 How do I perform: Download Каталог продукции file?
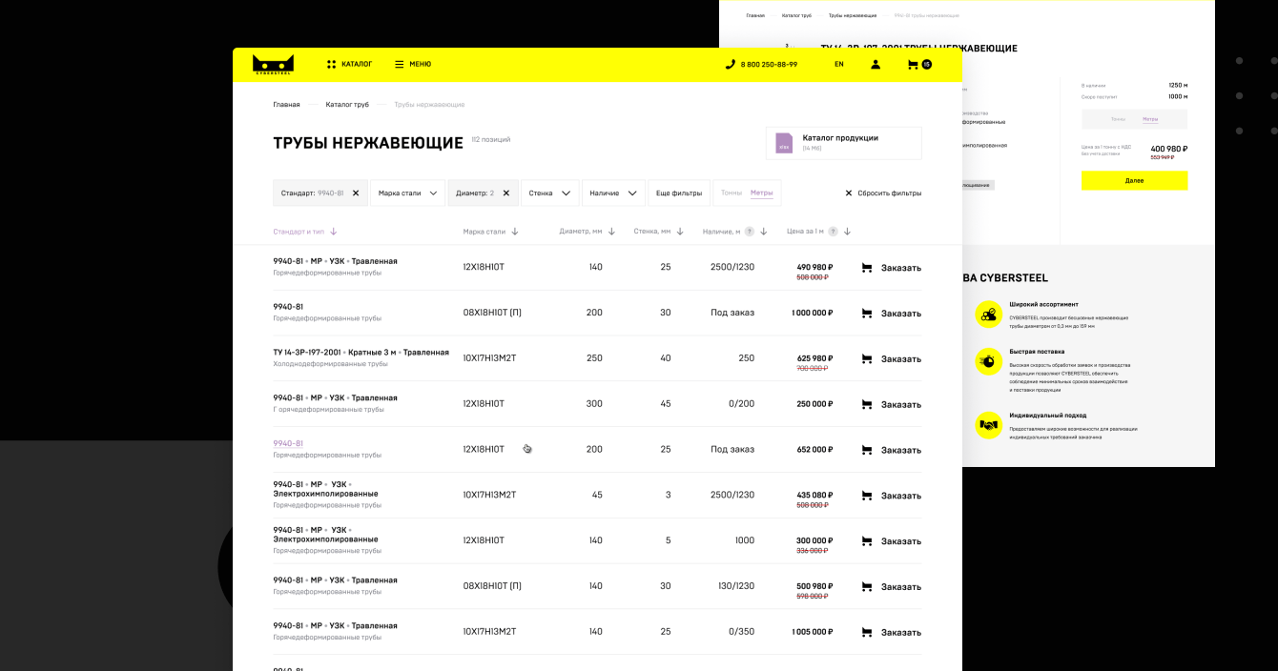[844, 143]
